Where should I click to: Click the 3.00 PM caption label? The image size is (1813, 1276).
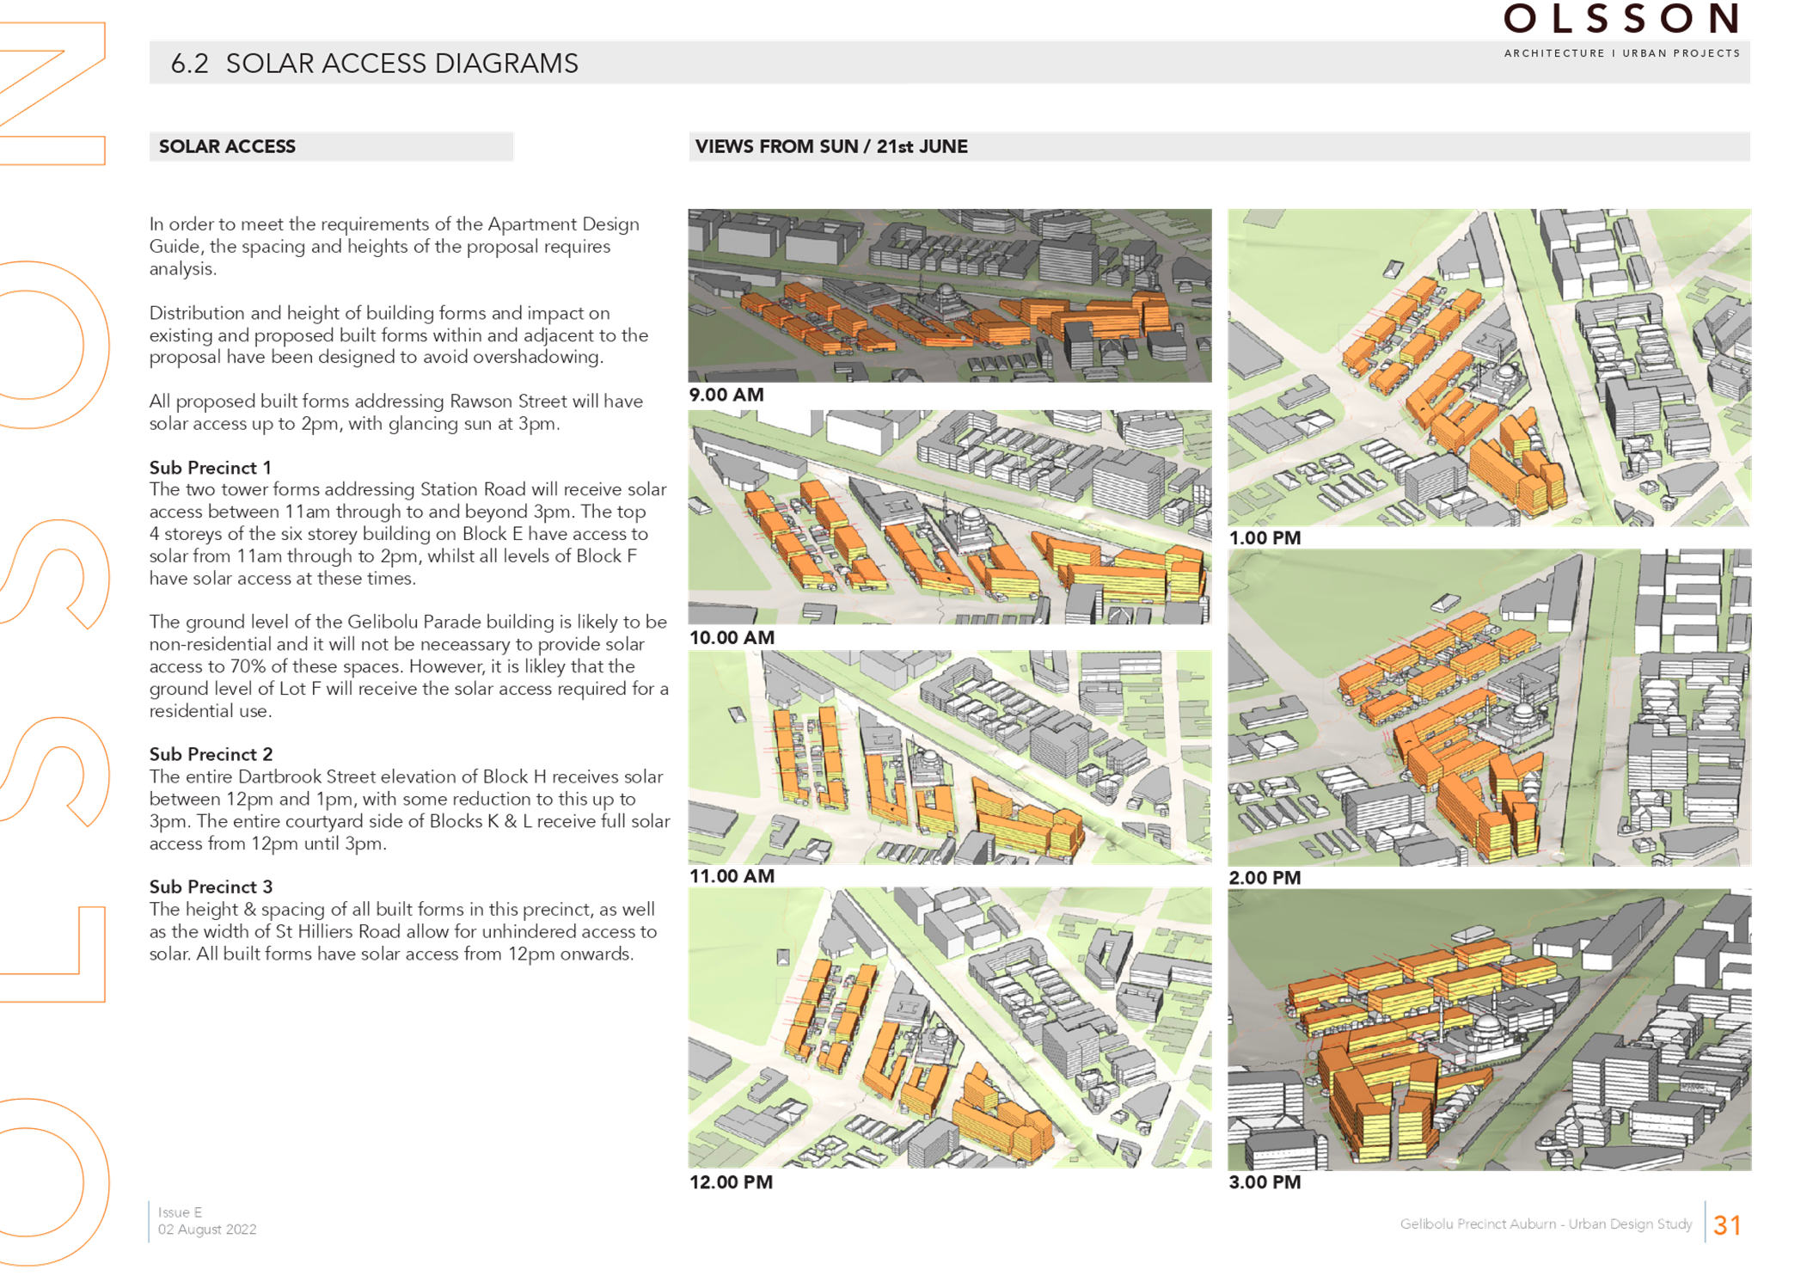(x=1265, y=1181)
